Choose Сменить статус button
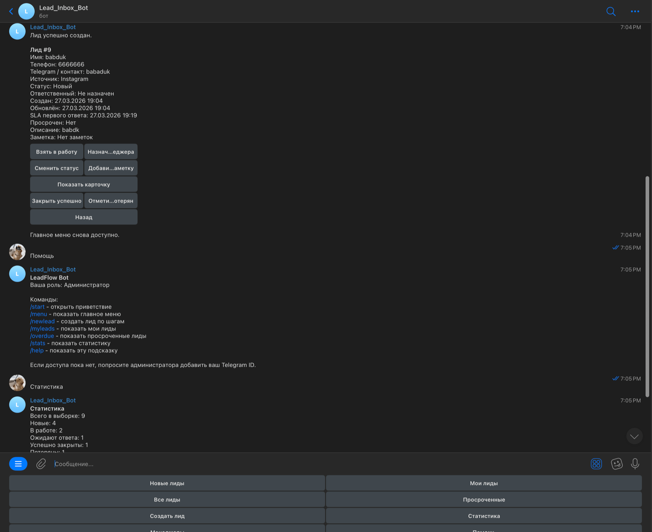 tap(57, 168)
